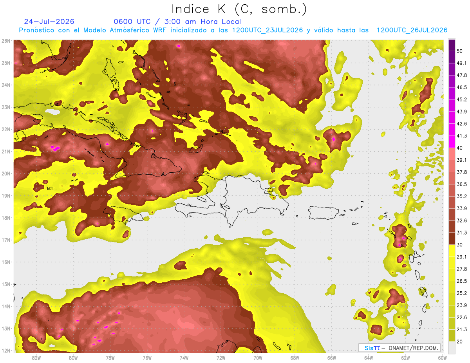Screen dimensions: 470x363
Task: Click the color scale value '22.6'
Action: pos(461,317)
